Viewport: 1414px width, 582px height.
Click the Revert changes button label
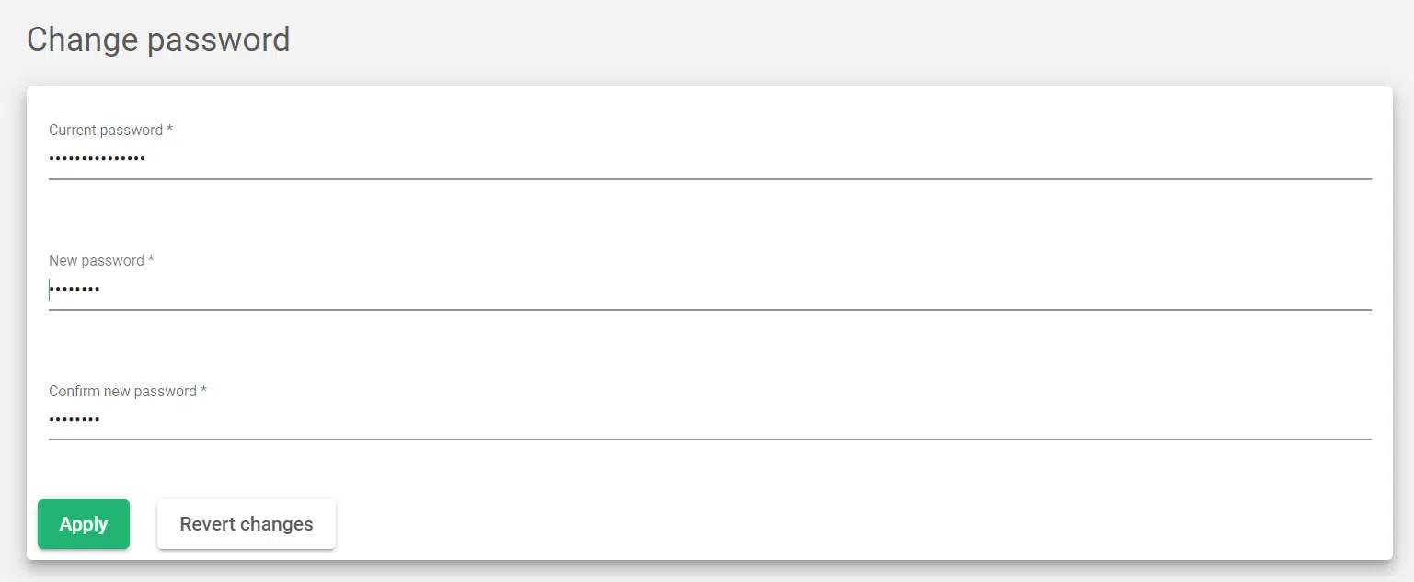[246, 523]
